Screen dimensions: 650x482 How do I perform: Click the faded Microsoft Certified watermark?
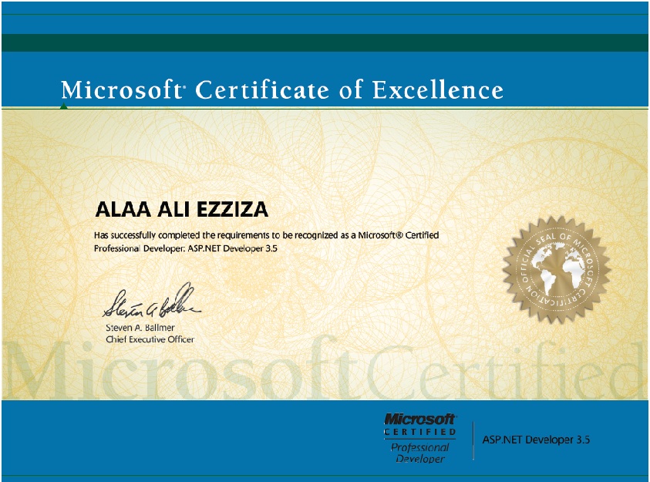pos(324,374)
